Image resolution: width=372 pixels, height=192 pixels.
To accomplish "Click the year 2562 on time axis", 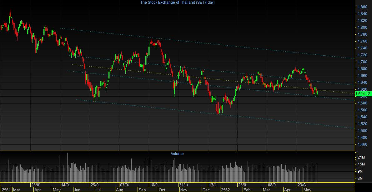I will click(x=225, y=190).
